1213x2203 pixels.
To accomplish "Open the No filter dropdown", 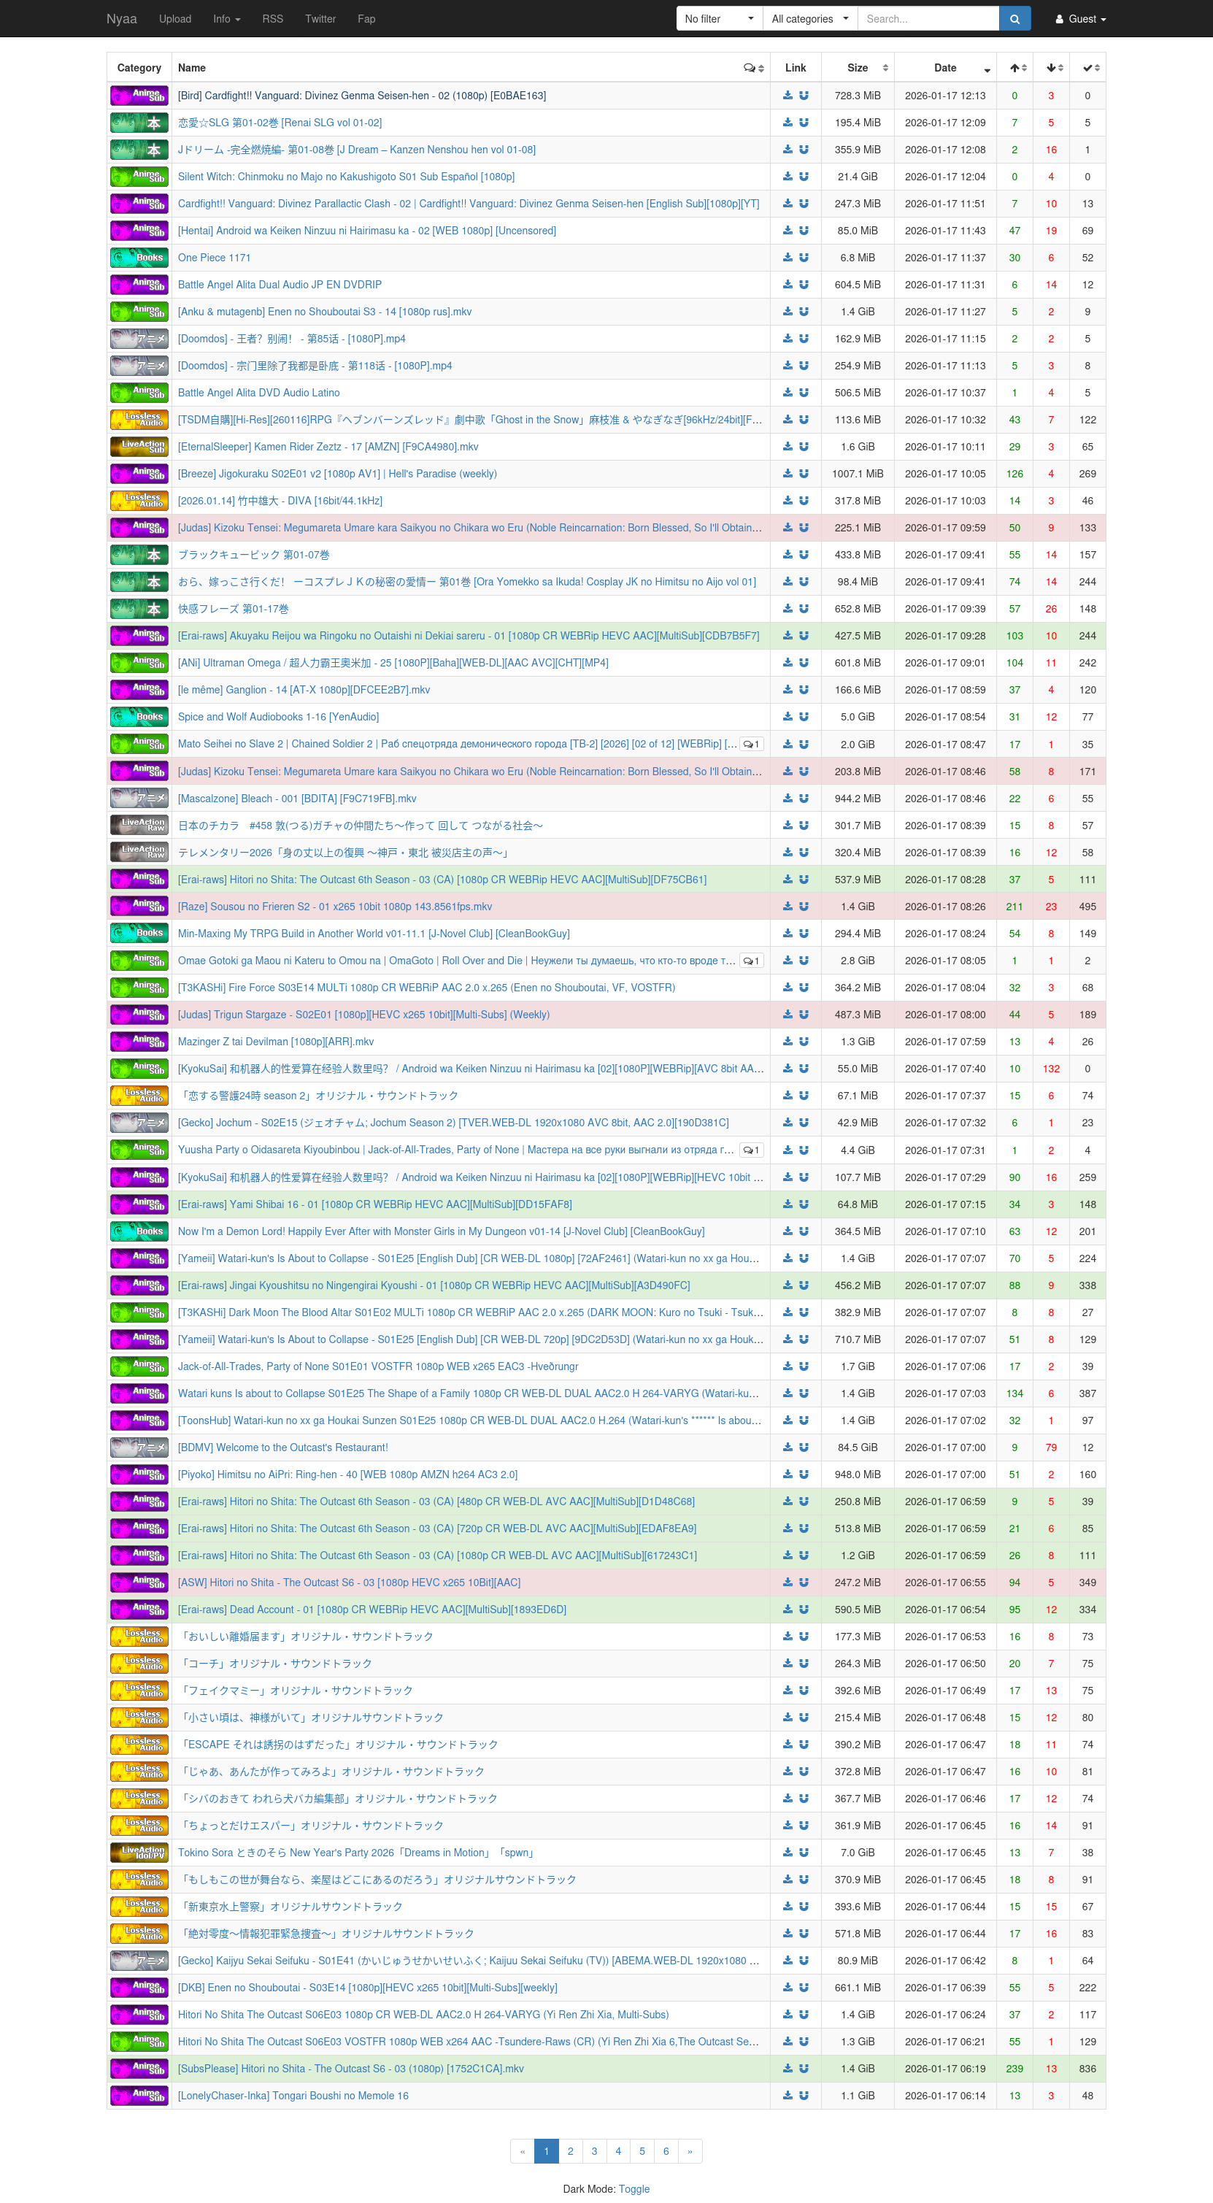I will (x=719, y=19).
